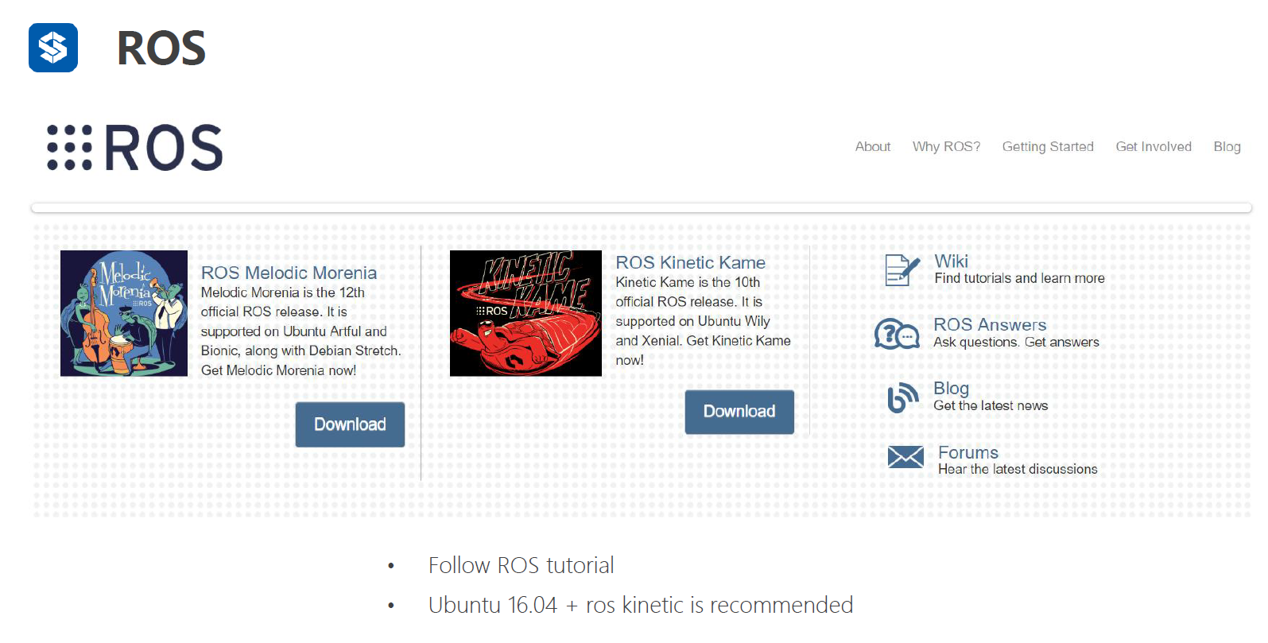Download ROS Melodic Morenia
Screen dimensions: 1268x643
coord(350,424)
